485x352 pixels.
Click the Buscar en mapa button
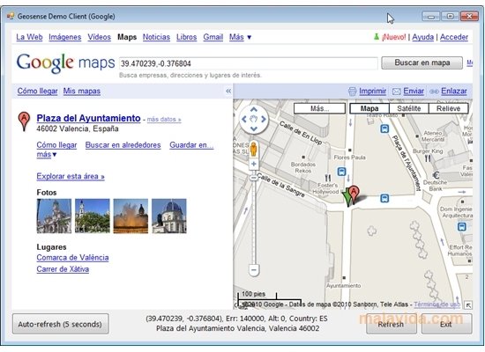422,63
